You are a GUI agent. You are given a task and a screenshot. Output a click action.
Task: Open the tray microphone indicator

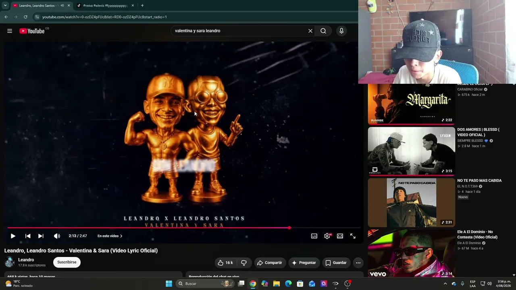click(462, 284)
